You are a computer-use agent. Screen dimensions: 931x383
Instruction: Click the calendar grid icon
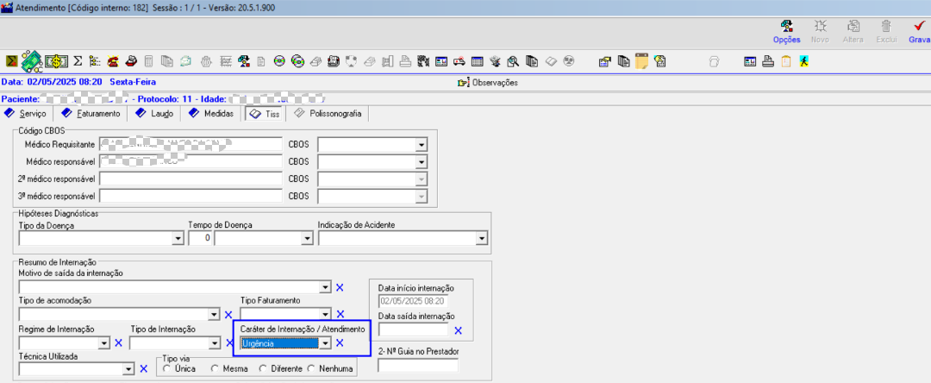[478, 61]
